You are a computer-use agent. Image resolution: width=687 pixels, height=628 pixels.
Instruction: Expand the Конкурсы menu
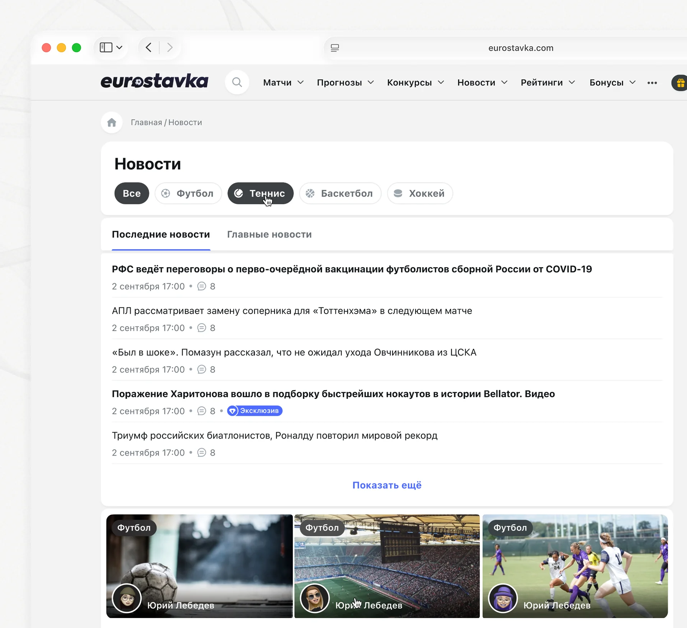pos(416,82)
